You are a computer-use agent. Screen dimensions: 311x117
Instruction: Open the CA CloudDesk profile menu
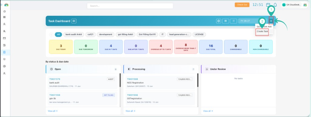294,5
